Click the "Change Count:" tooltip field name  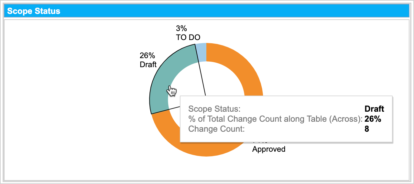pos(216,129)
